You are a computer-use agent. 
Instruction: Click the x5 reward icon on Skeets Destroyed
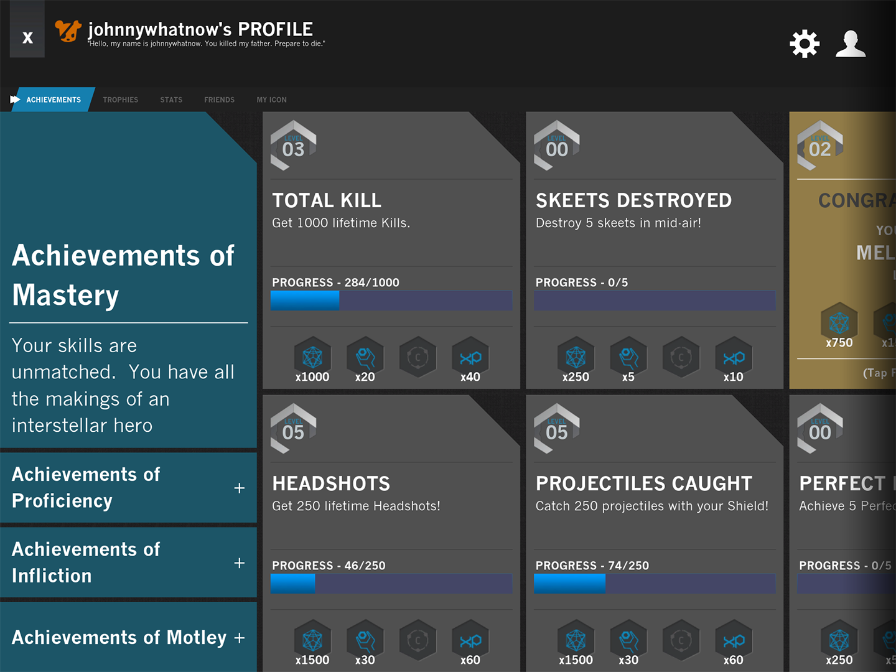tap(628, 357)
